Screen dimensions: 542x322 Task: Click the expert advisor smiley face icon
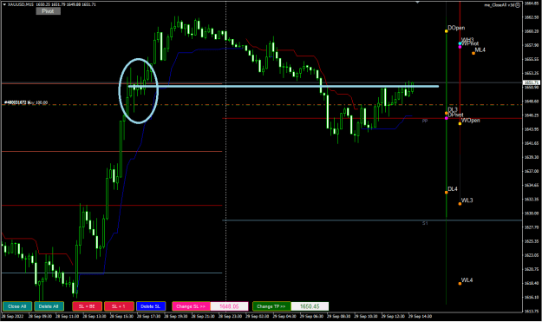coord(518,5)
